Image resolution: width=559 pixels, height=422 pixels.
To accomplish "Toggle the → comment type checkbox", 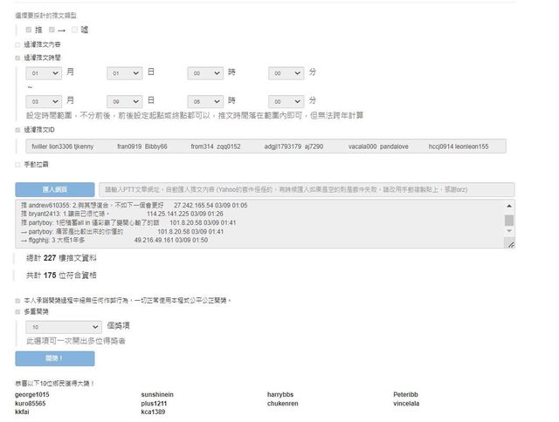I will pos(52,30).
